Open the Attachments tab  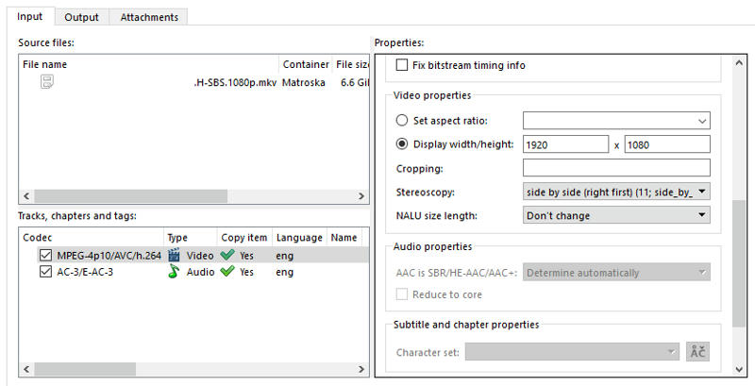(149, 17)
